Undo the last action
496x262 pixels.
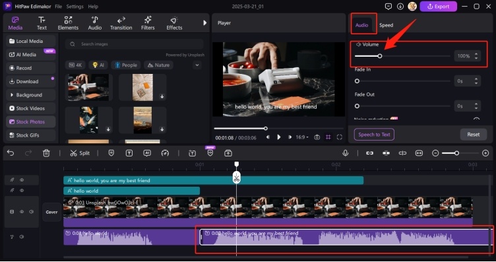click(11, 153)
